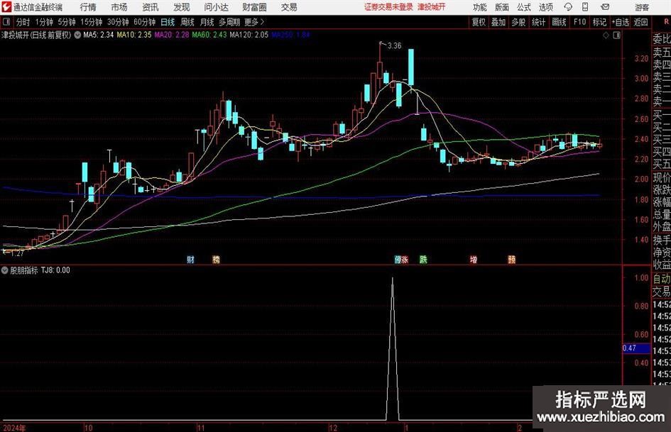Screen dimensions: 671x432
Task: Click the 游客 guest account label
Action: pyautogui.click(x=642, y=7)
